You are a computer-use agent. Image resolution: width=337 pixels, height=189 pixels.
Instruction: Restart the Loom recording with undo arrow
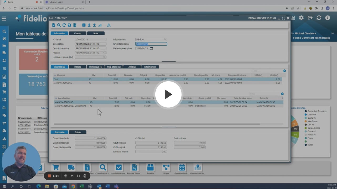pos(72,176)
